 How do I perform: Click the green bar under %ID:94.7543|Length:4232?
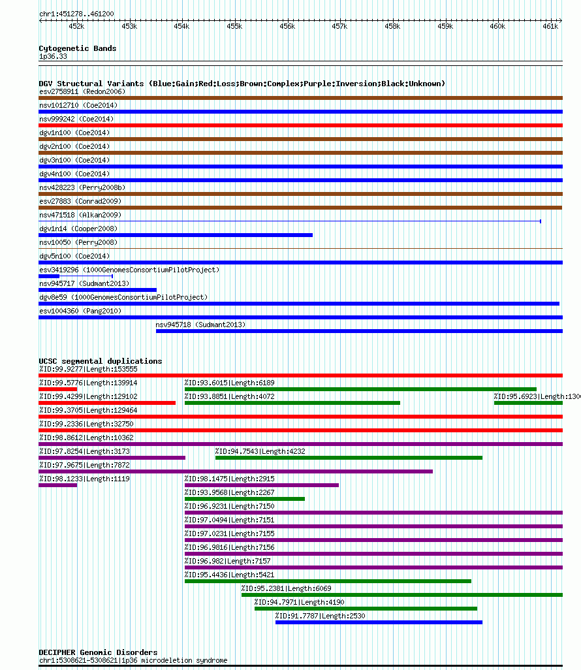click(x=349, y=458)
